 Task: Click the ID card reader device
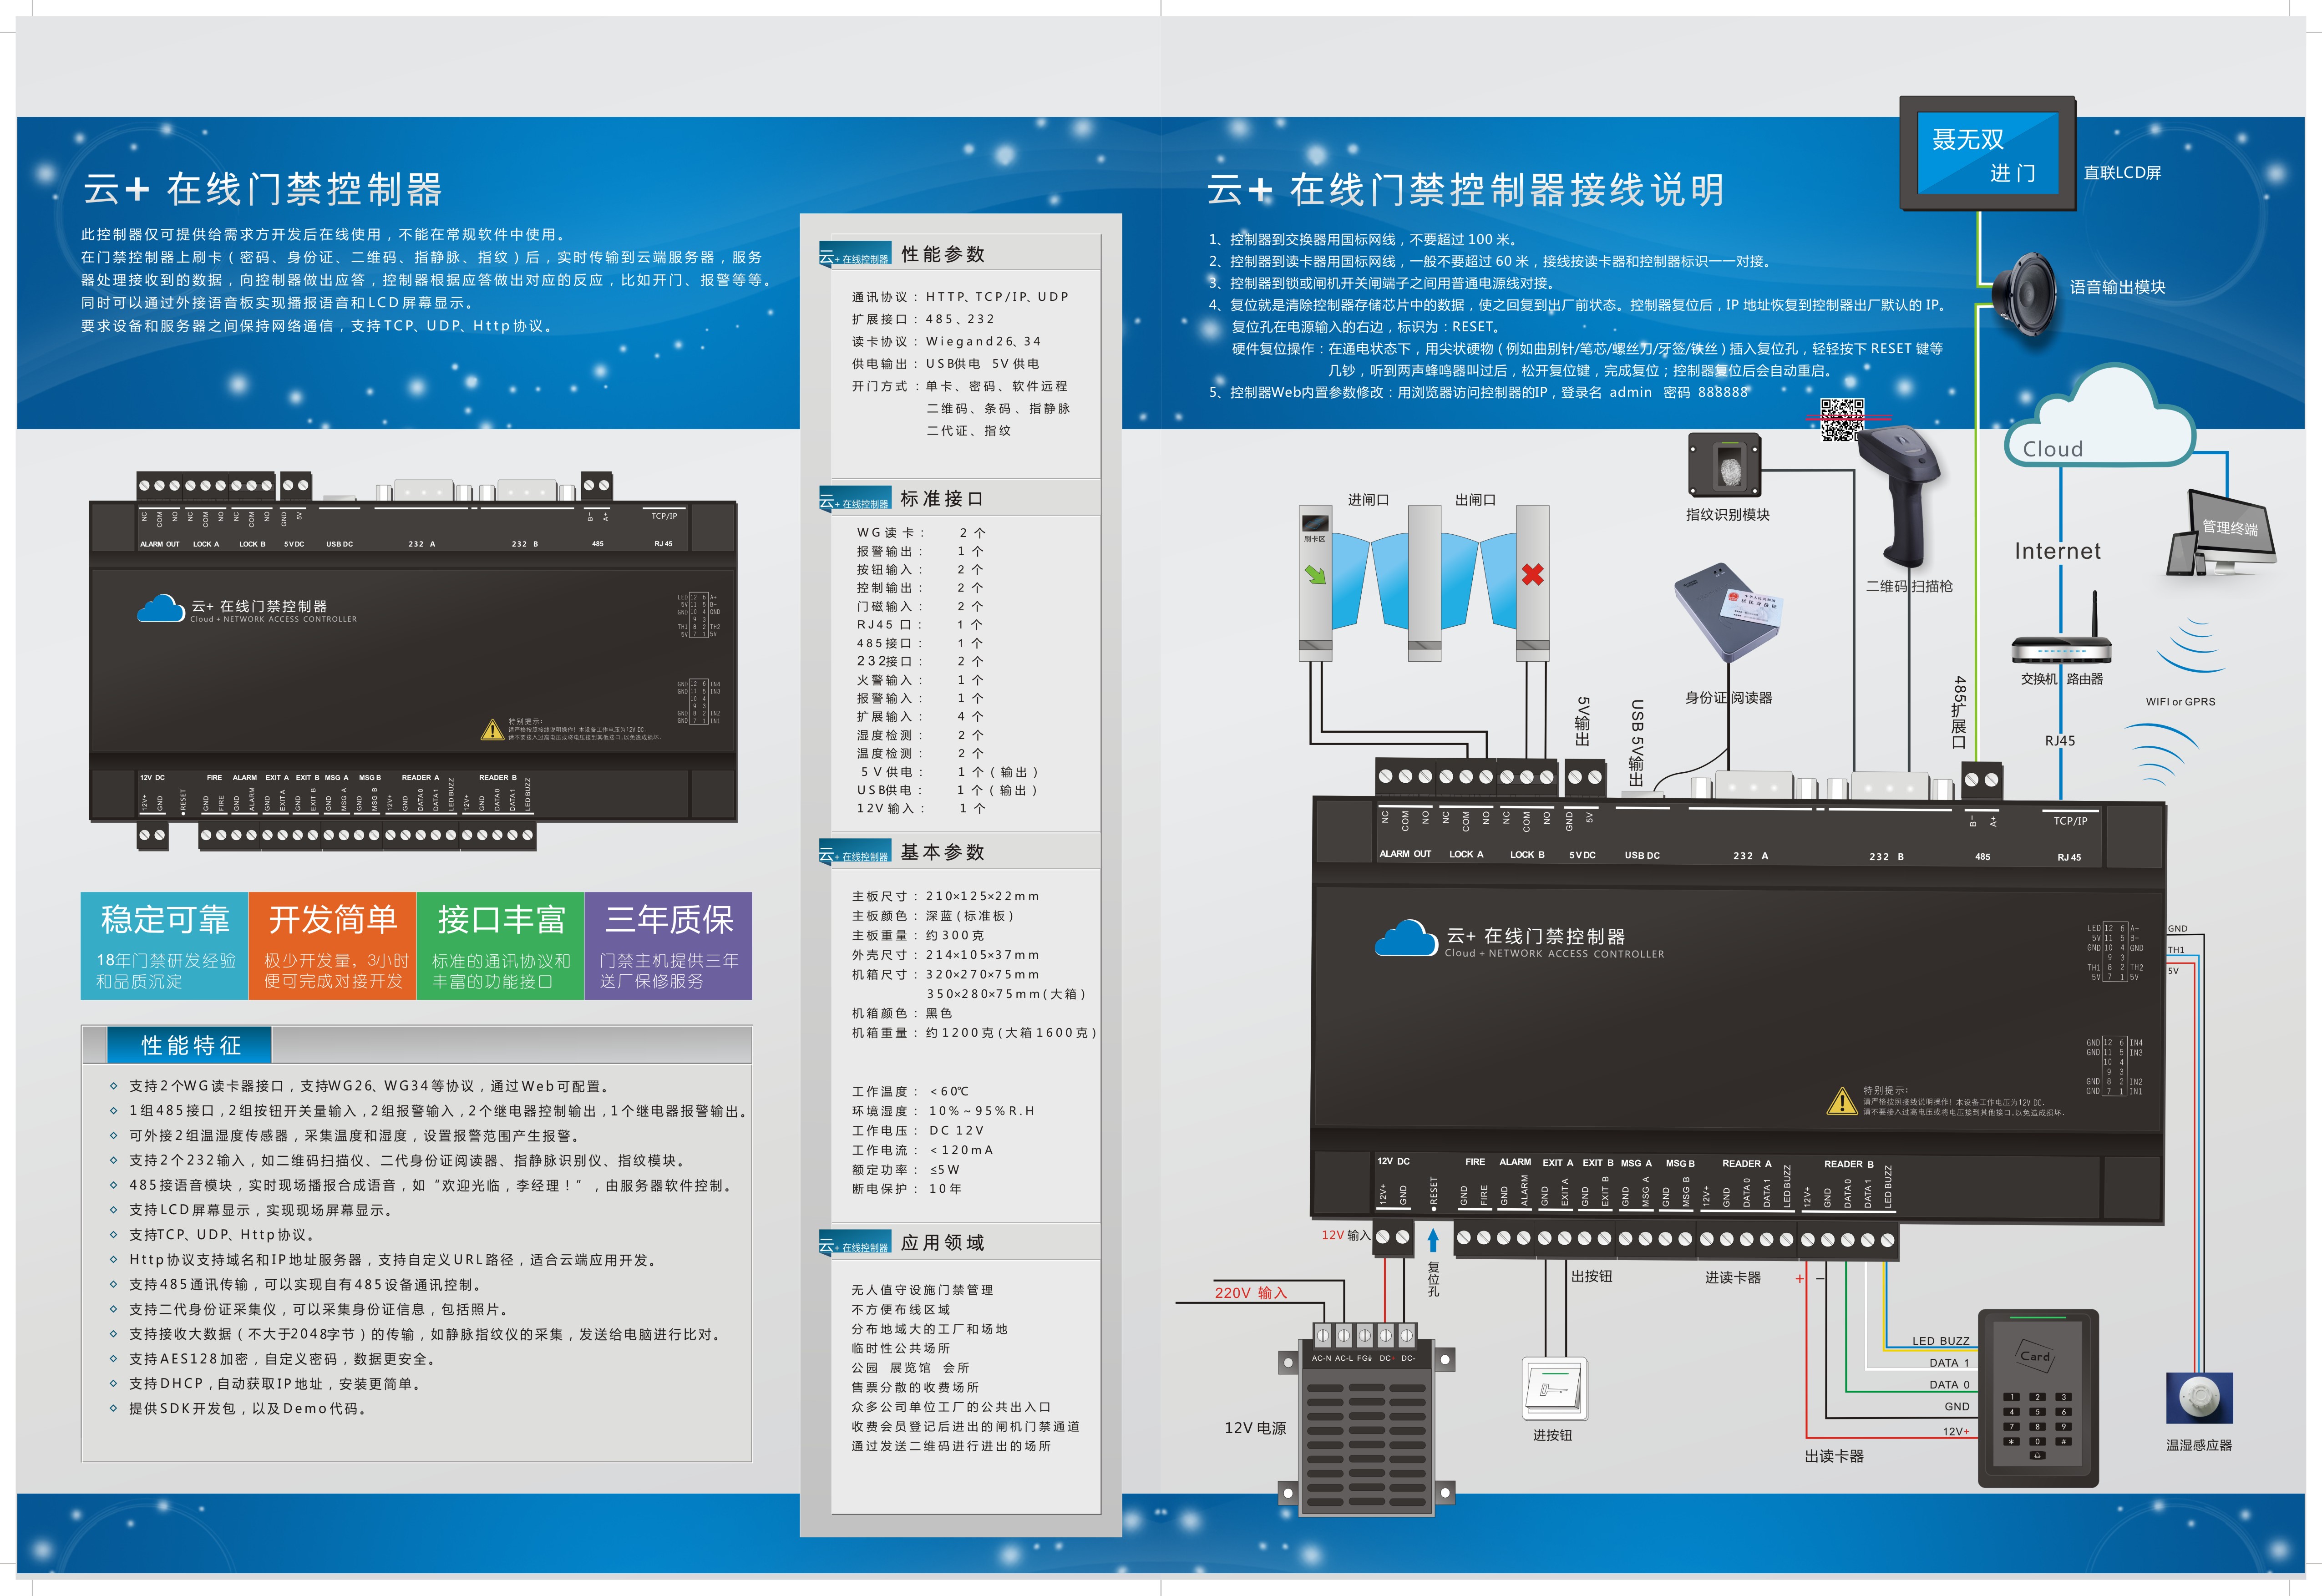(1728, 612)
